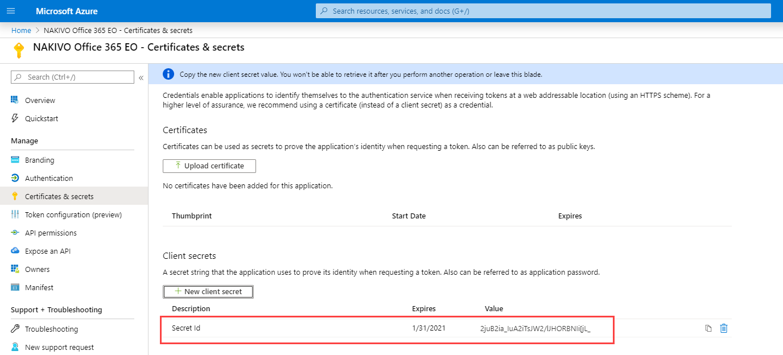Add a New client secret
The width and height of the screenshot is (783, 355).
click(208, 291)
